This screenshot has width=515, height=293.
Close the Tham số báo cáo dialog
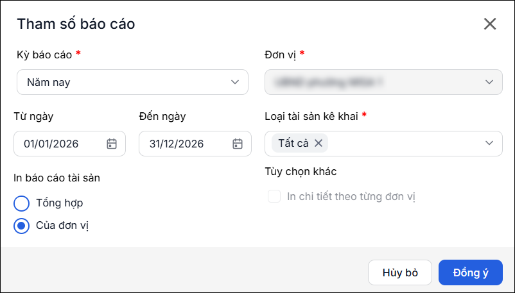tap(490, 24)
